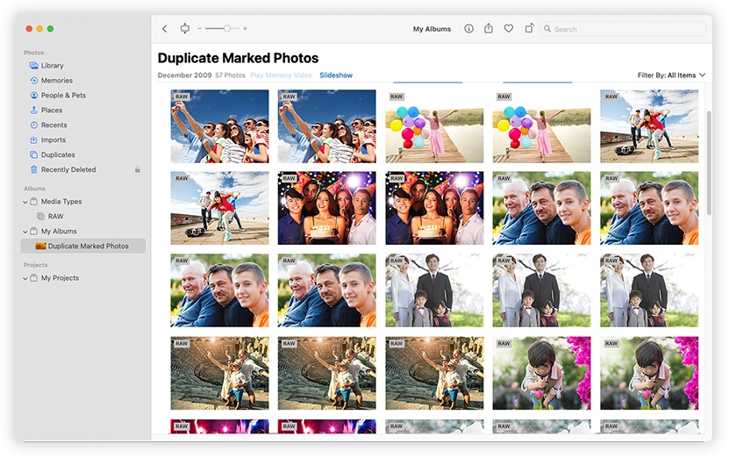Click the Memories sidebar icon

pos(33,81)
